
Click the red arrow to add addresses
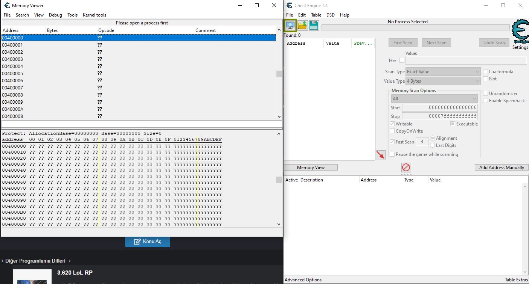tap(380, 155)
